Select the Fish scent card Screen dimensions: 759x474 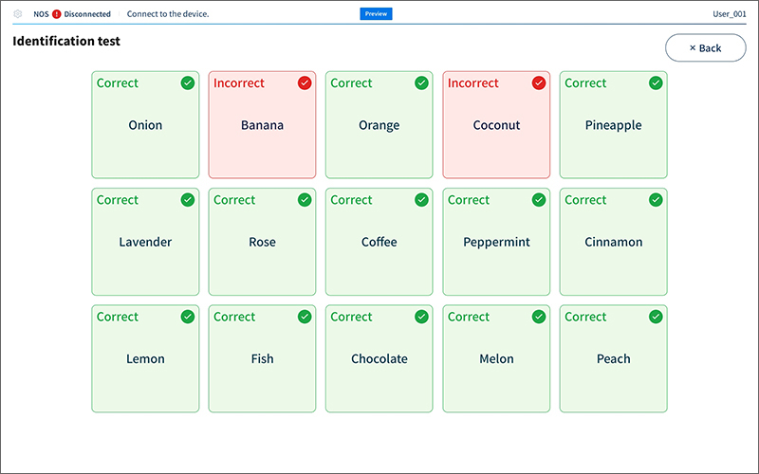pos(262,358)
